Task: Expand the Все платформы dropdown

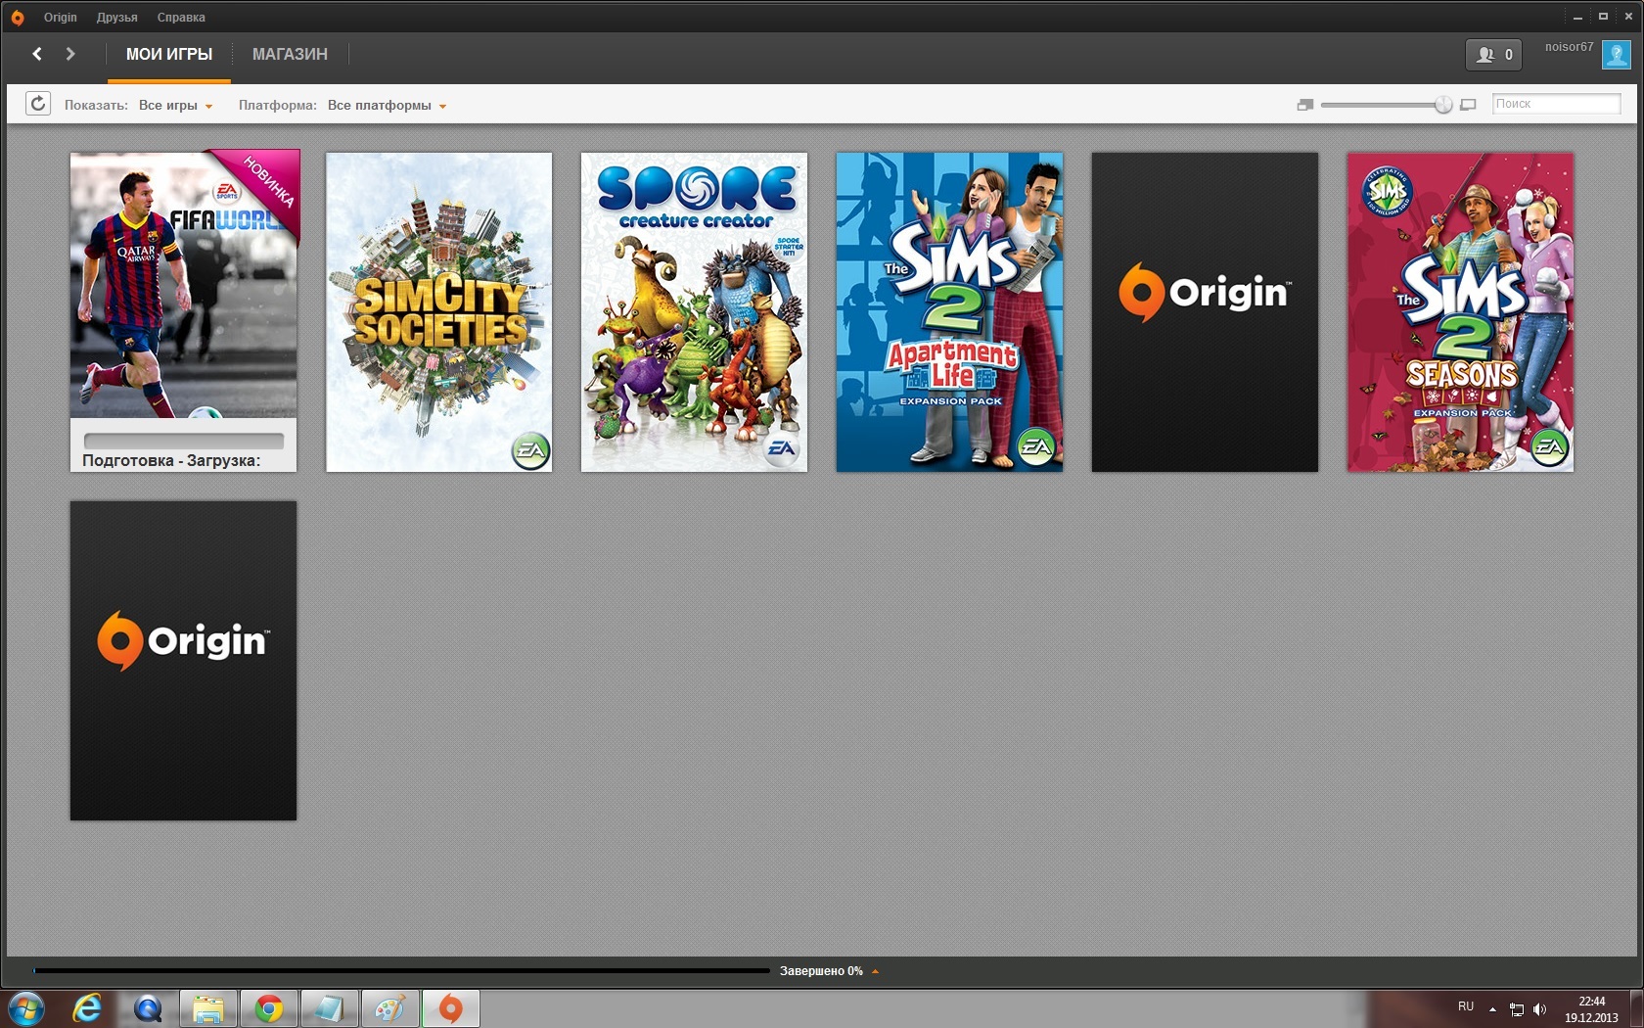Action: tap(387, 106)
